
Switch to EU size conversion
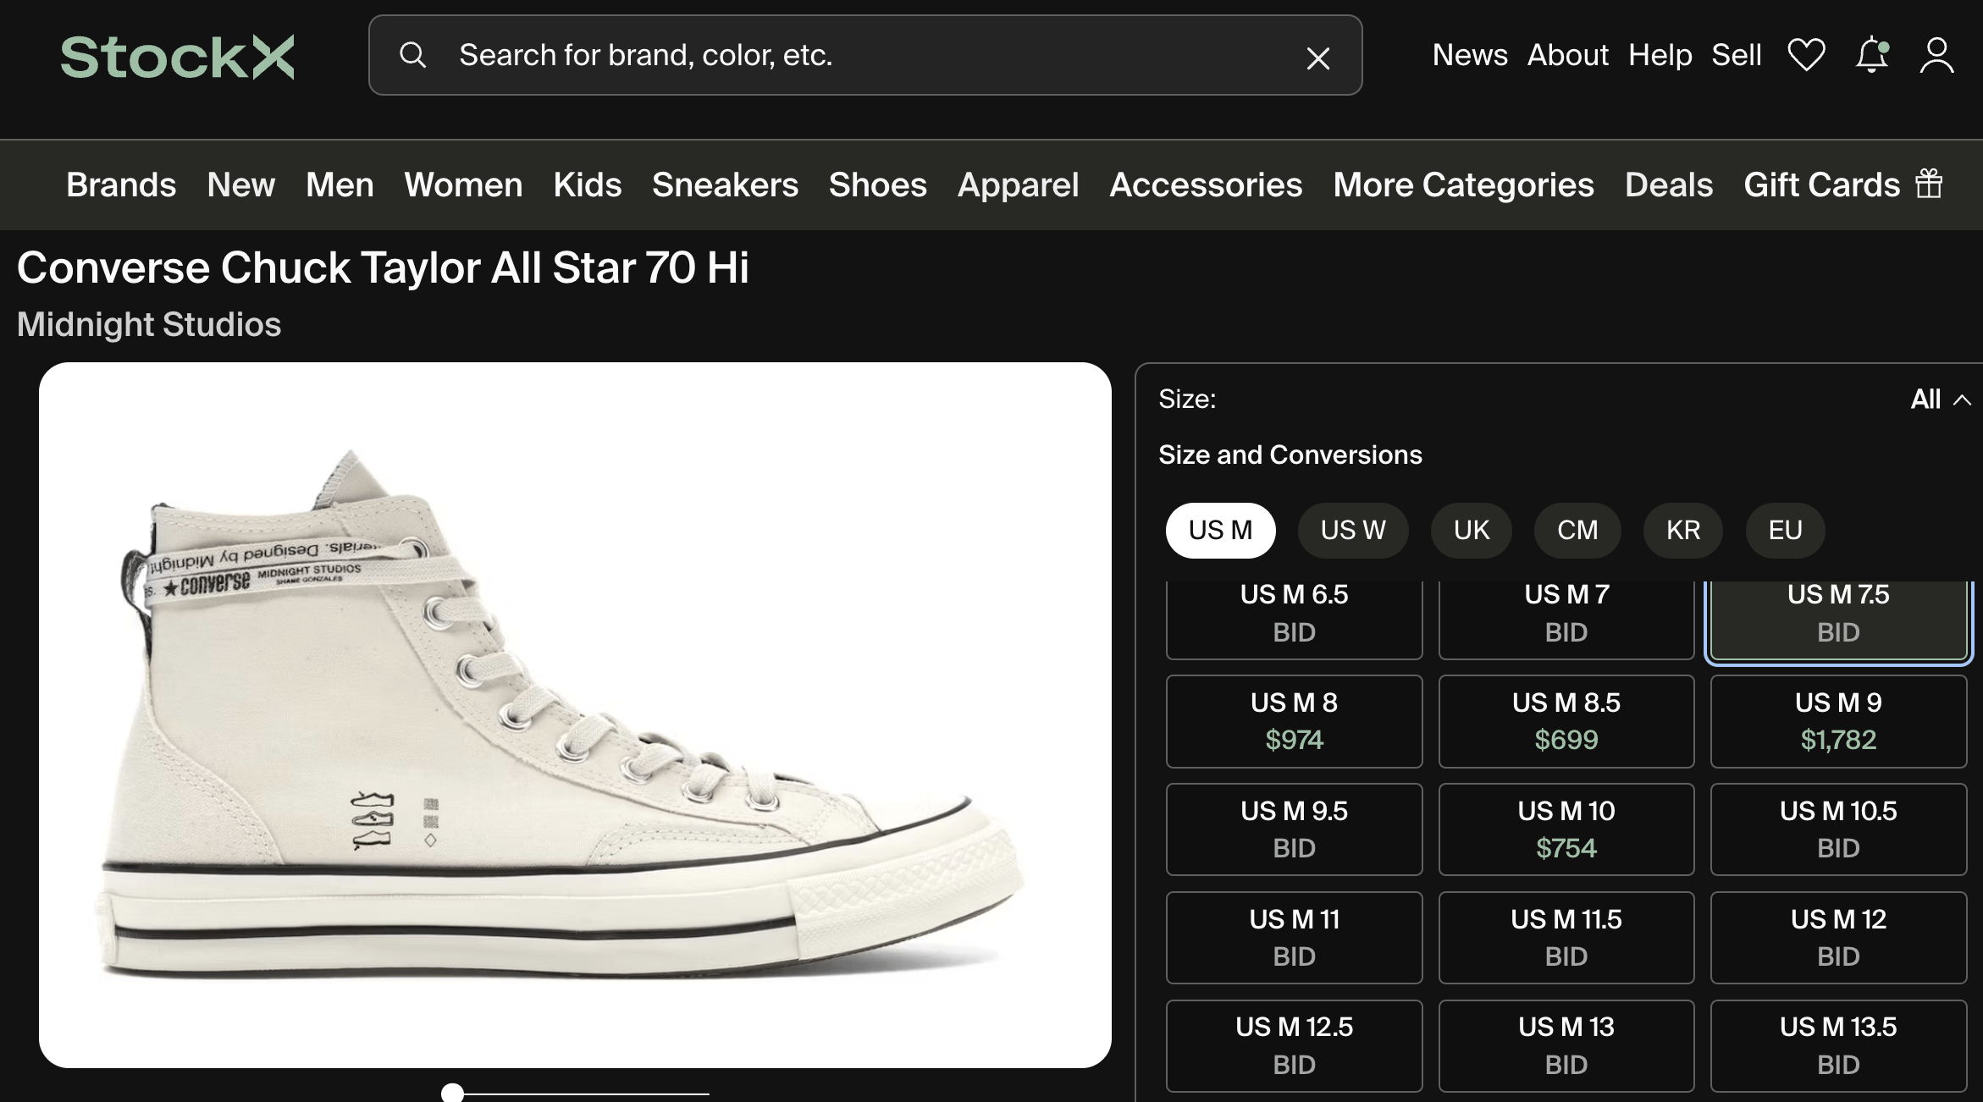coord(1785,530)
